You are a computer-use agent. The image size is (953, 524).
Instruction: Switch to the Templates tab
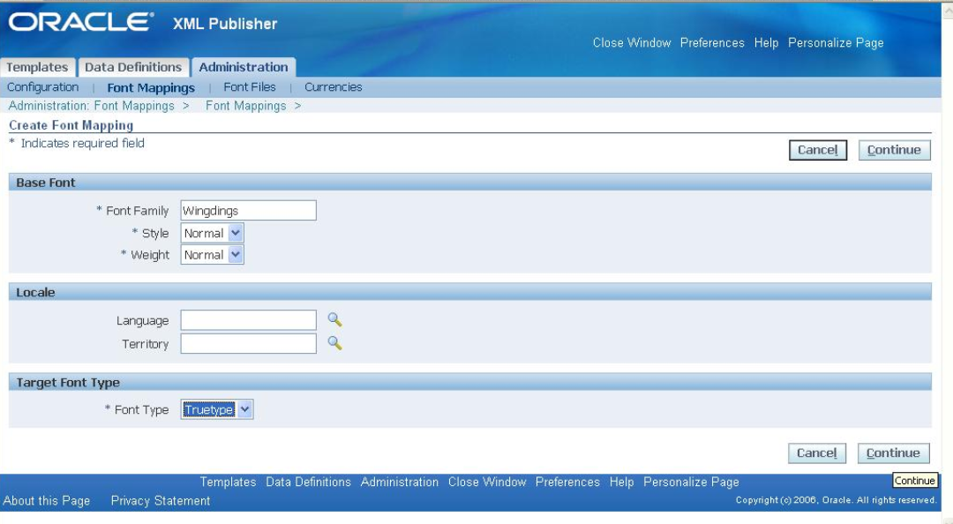coord(37,67)
